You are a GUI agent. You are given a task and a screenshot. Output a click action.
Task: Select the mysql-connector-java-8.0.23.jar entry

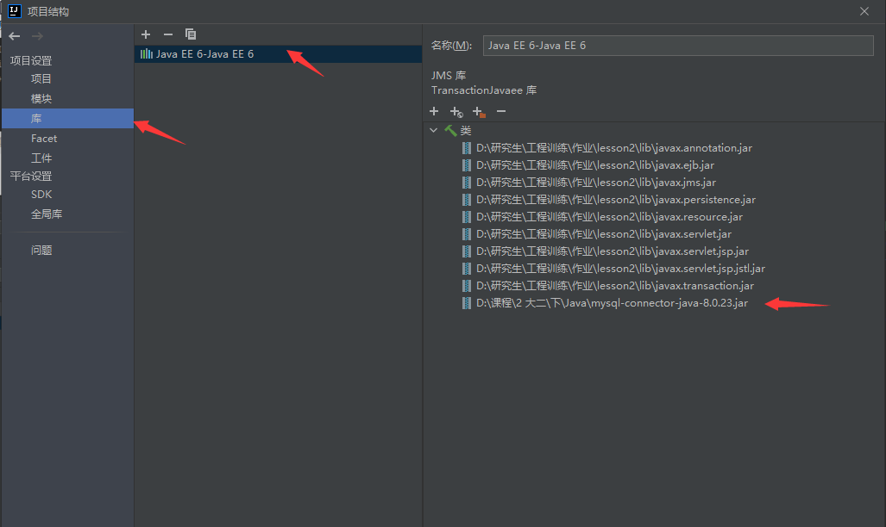(x=612, y=303)
